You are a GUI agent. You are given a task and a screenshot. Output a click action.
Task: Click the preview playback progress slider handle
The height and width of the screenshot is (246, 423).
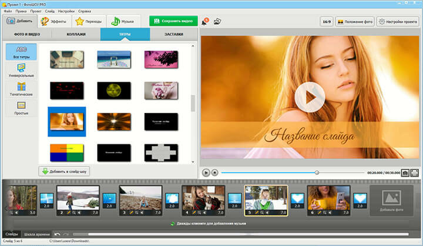click(317, 172)
